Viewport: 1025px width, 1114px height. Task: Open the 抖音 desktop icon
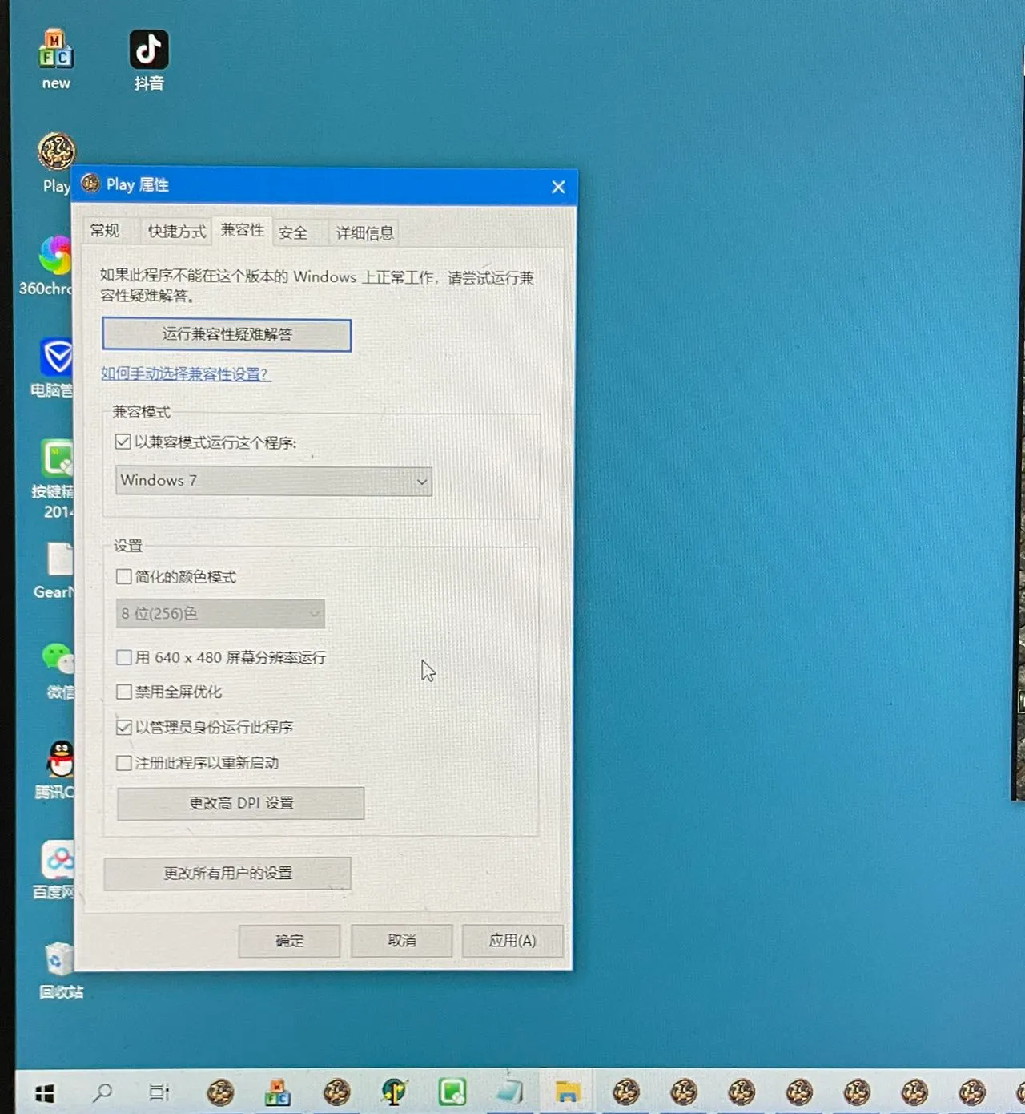(x=149, y=51)
